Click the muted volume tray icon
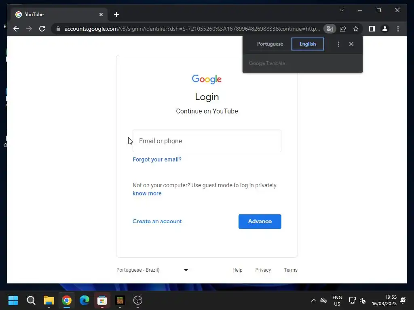This screenshot has height=310, width=414. 363,300
